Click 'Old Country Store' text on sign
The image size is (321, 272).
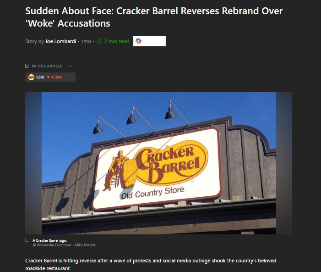(153, 193)
